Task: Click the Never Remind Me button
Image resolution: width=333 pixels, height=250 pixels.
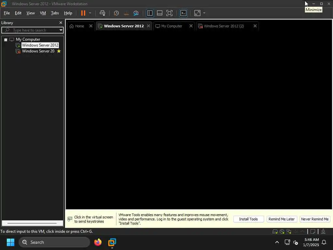Action: tap(315, 219)
